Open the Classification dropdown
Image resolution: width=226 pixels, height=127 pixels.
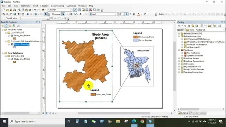(x=12, y=18)
